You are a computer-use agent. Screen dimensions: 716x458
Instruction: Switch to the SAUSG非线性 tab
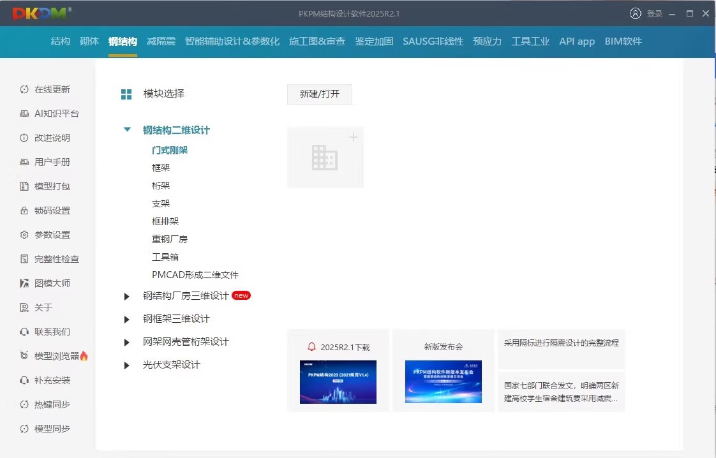pyautogui.click(x=433, y=41)
